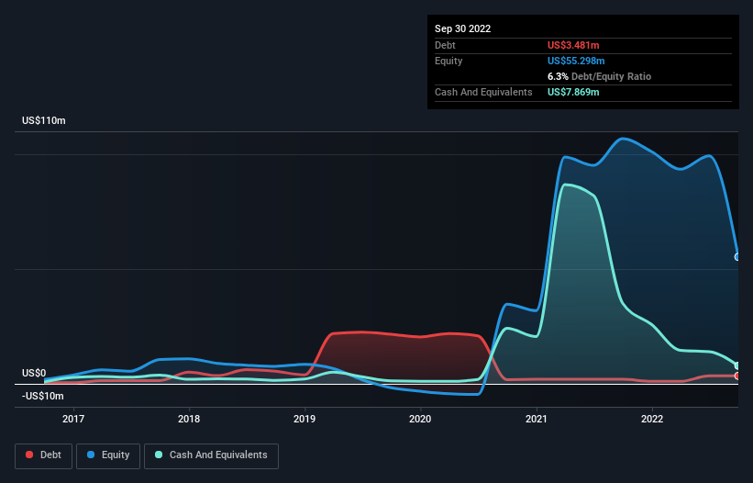The height and width of the screenshot is (483, 753).
Task: Toggle the Equity series legend button
Action: tap(108, 455)
